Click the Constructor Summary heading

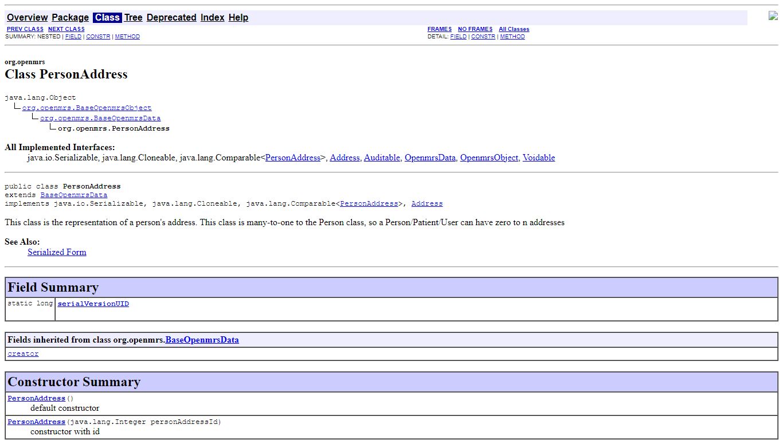point(74,382)
